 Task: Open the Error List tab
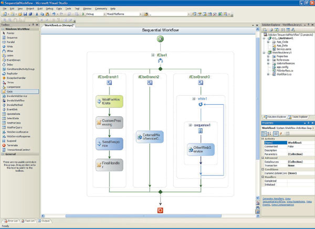pyautogui.click(x=11, y=221)
